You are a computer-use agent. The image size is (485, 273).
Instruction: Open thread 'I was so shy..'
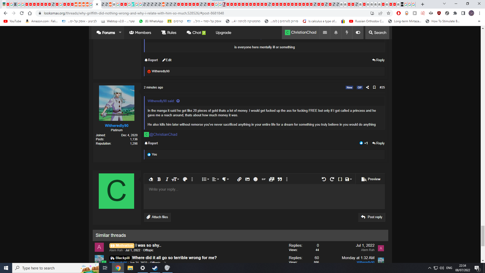tap(148, 245)
